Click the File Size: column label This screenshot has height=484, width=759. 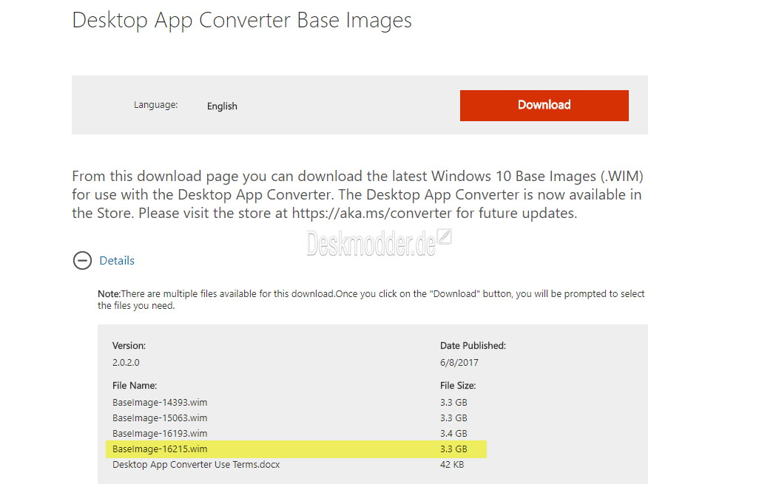click(458, 386)
